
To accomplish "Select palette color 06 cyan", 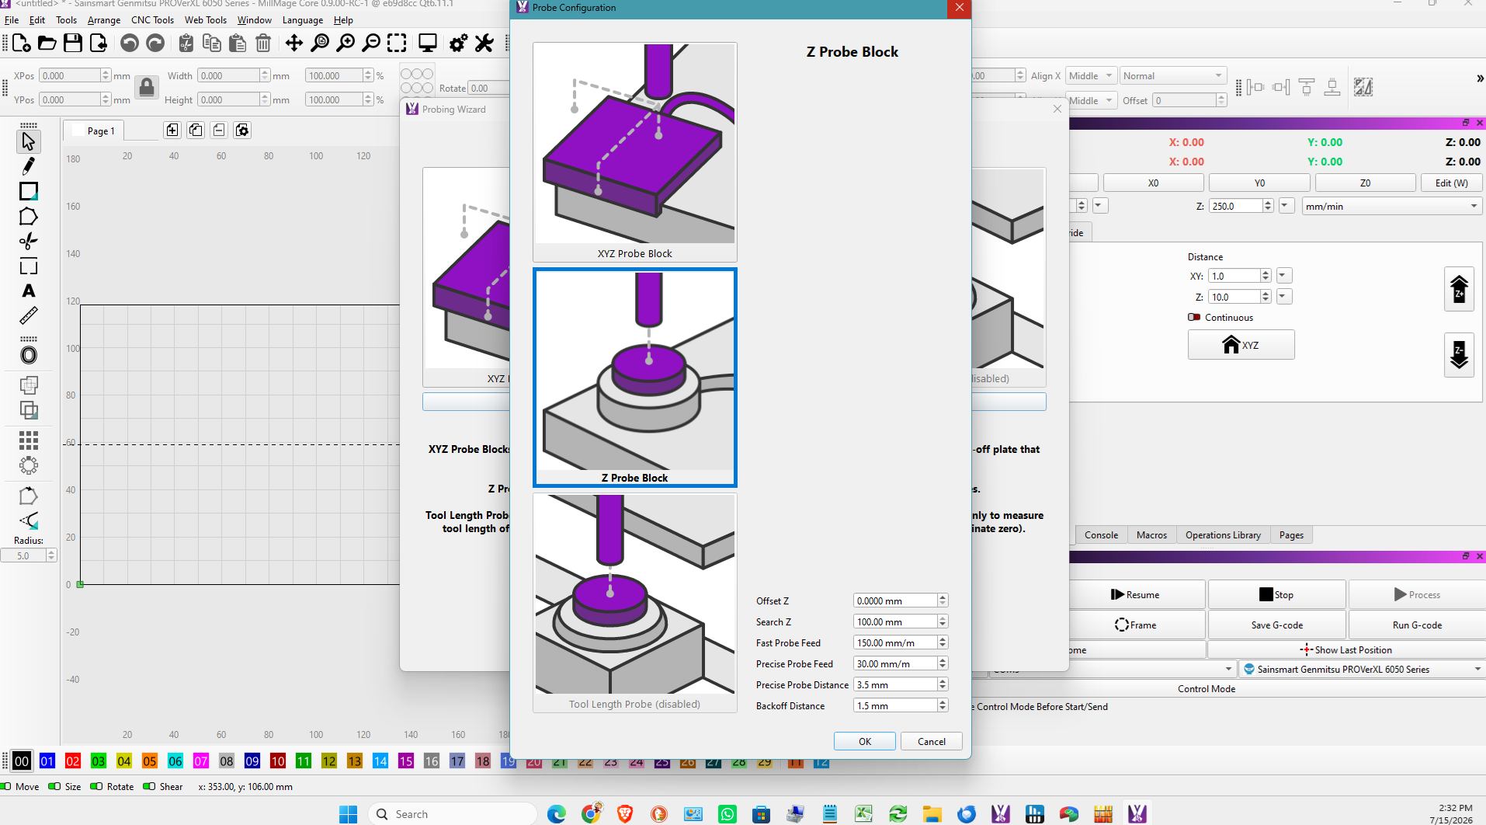I will tap(175, 761).
